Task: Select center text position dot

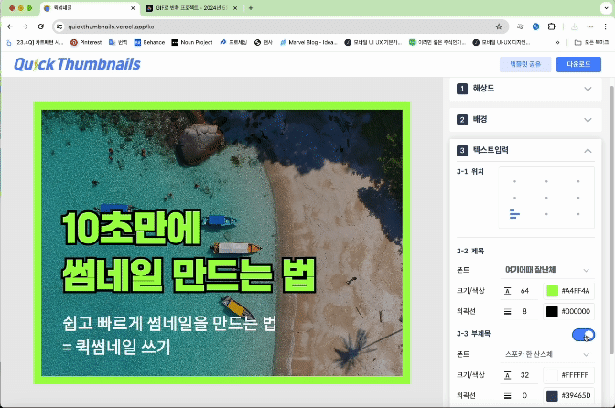Action: click(x=546, y=198)
